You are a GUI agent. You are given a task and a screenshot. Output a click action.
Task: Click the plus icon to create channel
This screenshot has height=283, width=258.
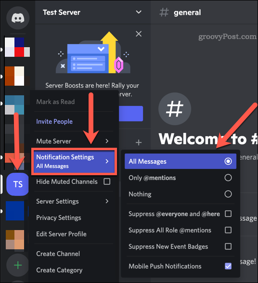pos(139,142)
